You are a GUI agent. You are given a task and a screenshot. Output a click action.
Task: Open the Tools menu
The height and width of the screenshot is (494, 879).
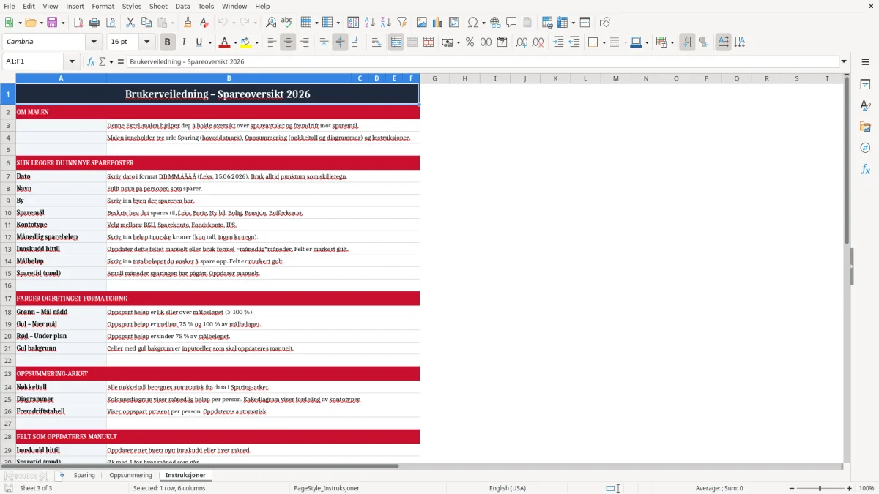point(206,6)
